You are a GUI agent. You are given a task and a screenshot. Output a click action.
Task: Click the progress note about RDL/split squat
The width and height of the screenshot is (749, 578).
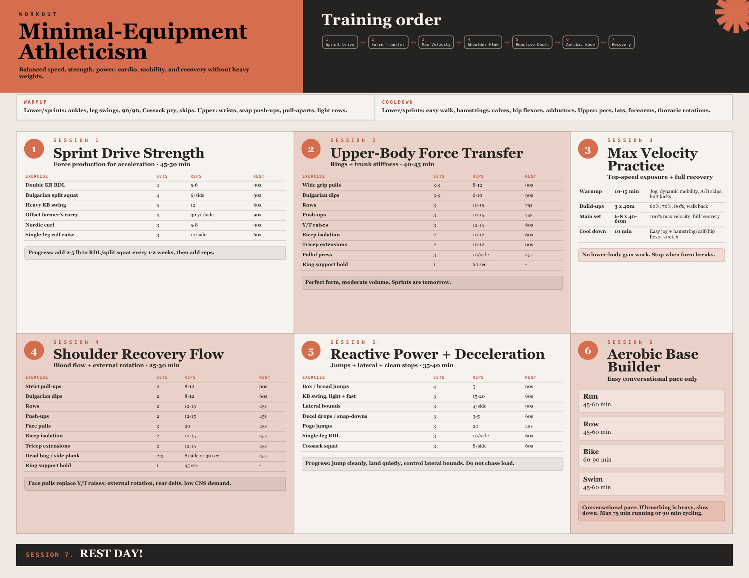point(155,253)
